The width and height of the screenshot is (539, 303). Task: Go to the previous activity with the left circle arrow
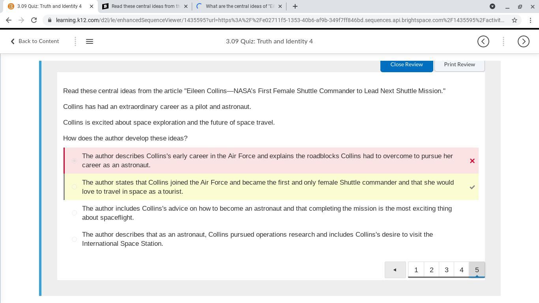pyautogui.click(x=483, y=41)
